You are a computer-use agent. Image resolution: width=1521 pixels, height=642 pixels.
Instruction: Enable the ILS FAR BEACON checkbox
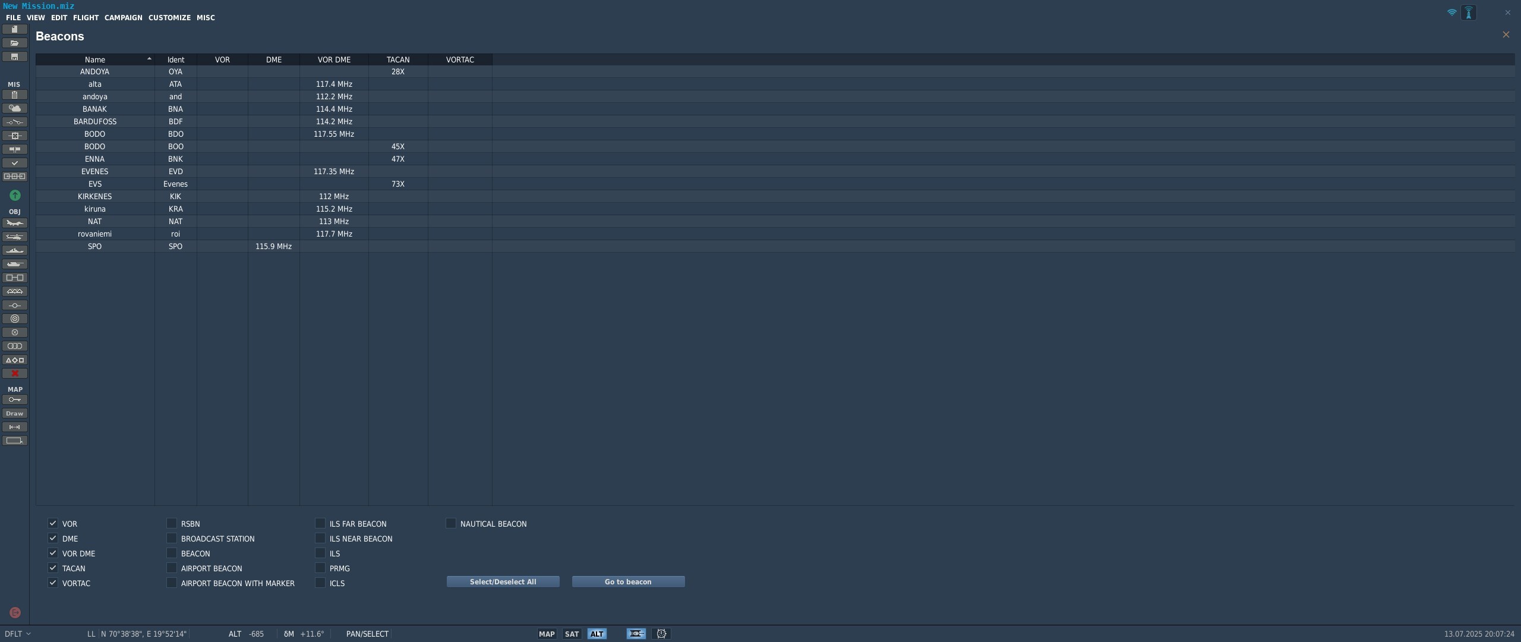point(320,523)
